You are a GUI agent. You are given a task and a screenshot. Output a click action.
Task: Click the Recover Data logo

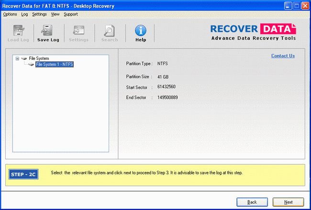pyautogui.click(x=254, y=31)
